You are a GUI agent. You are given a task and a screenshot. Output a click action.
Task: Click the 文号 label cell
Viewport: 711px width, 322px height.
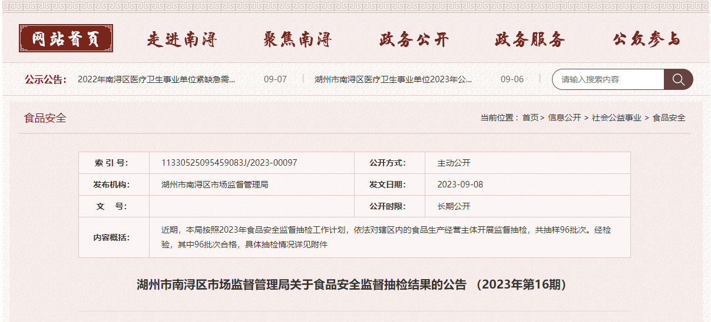pos(114,206)
